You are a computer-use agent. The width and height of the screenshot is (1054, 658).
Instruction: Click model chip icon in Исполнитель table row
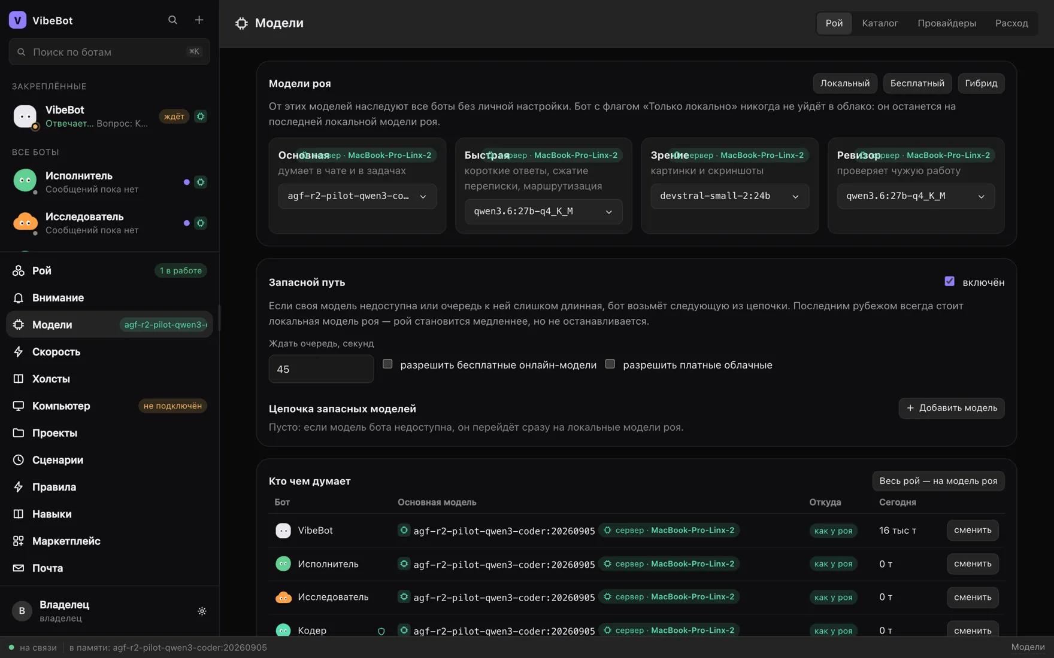click(x=404, y=563)
